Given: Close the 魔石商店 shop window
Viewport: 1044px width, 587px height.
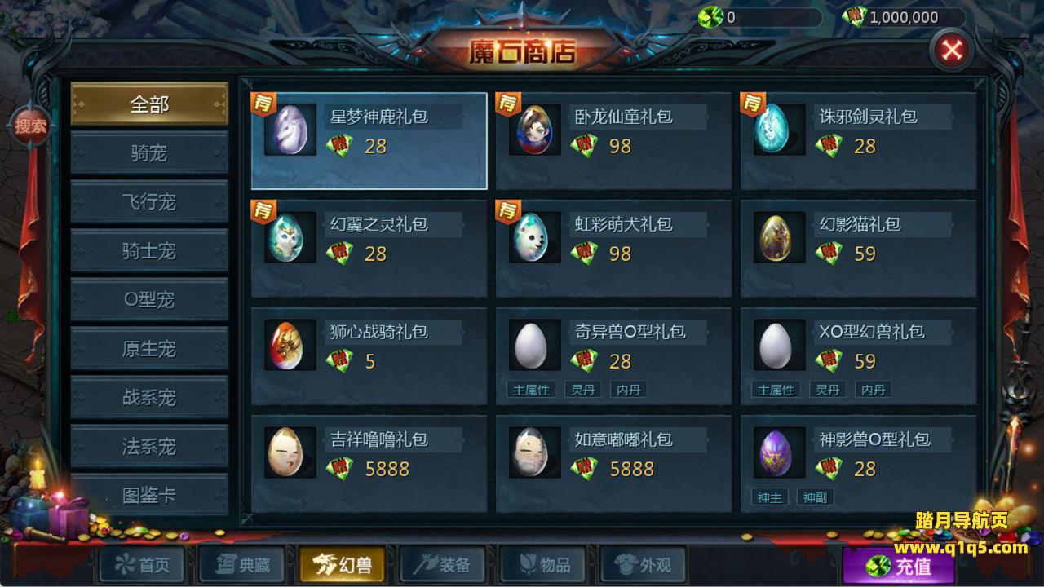Looking at the screenshot, I should (x=952, y=51).
